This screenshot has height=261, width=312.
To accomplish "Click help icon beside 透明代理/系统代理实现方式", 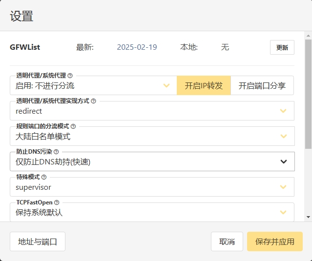I will pyautogui.click(x=94, y=101).
